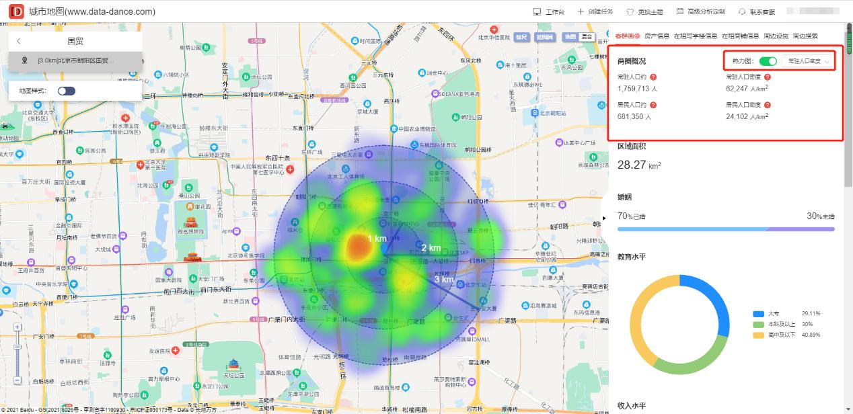Switch to the 在租商铺信息 tab
853x414 pixels.
(741, 36)
